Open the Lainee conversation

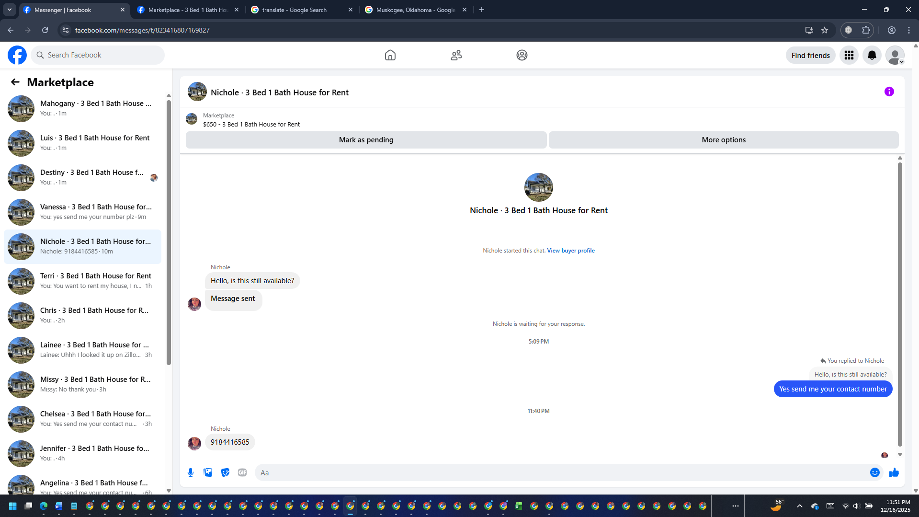tap(82, 350)
